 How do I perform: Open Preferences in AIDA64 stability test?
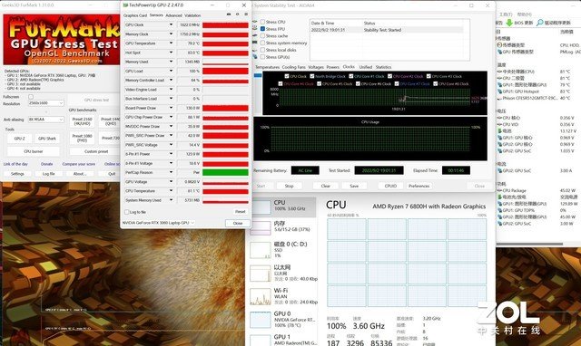click(x=419, y=186)
